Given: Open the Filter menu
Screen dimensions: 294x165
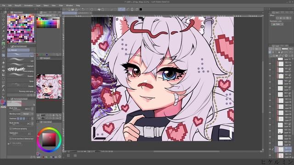Looking at the screenshot, I should [61, 5].
